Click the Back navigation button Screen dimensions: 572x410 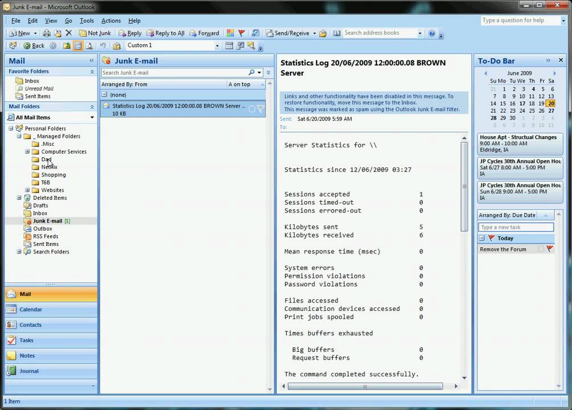34,46
